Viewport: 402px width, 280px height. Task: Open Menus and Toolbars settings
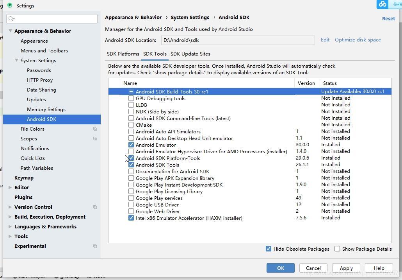44,50
